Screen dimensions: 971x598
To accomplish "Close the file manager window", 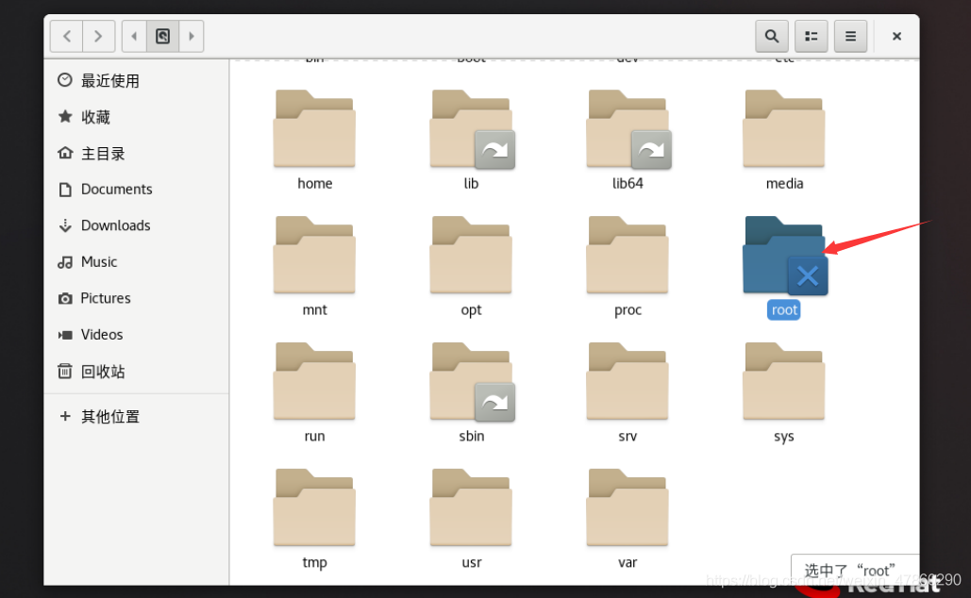I will [896, 37].
